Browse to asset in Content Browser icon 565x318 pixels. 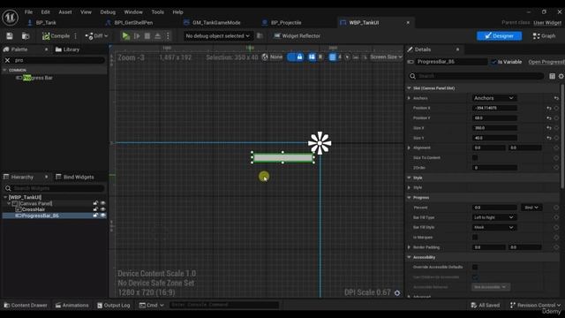click(x=26, y=36)
